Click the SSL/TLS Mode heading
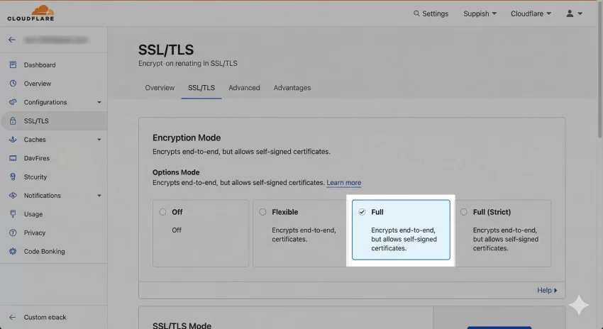This screenshot has width=603, height=329. pos(182,325)
